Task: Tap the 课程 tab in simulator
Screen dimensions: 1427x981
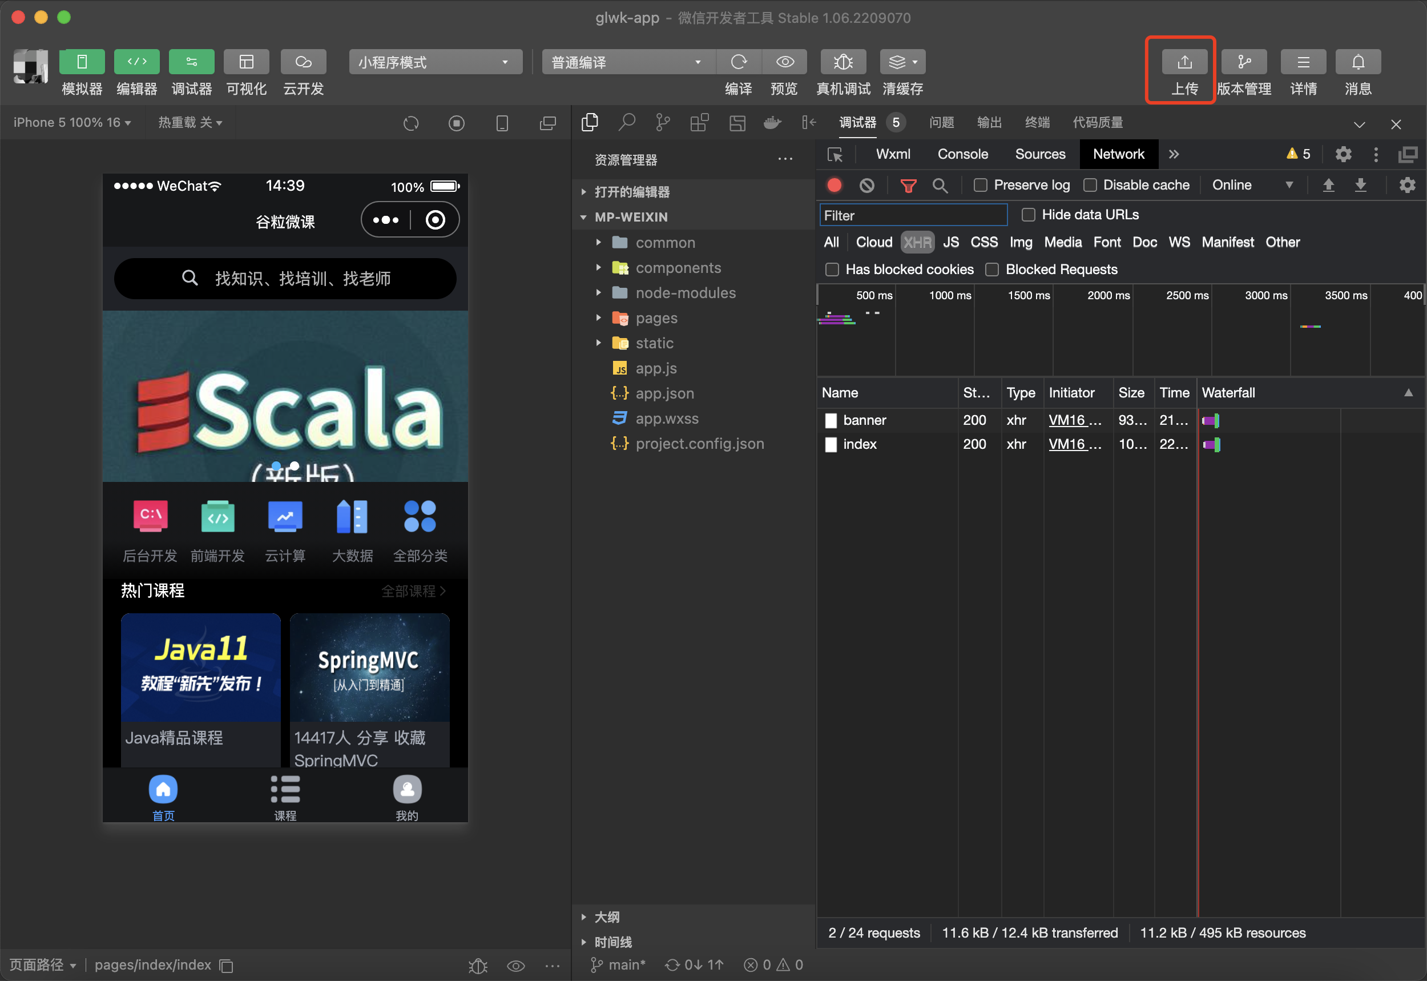Action: pos(285,797)
